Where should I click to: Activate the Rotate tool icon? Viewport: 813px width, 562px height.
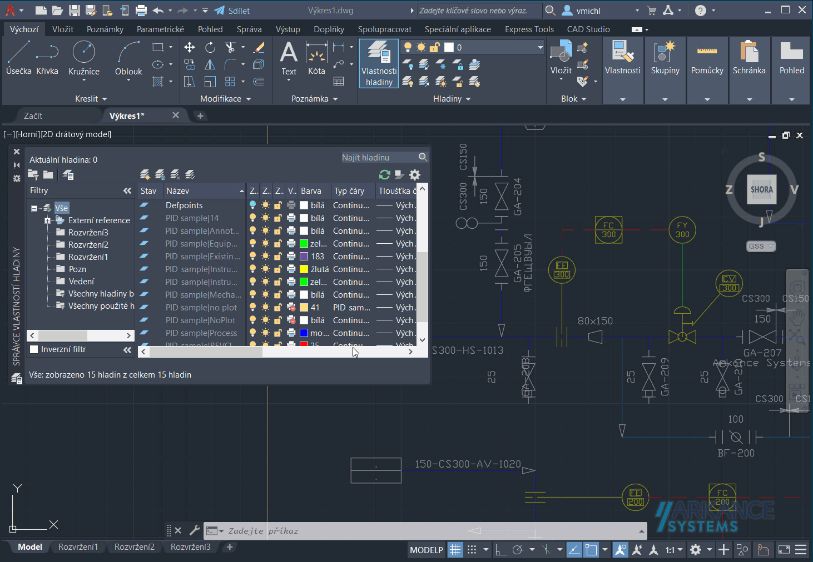click(210, 48)
